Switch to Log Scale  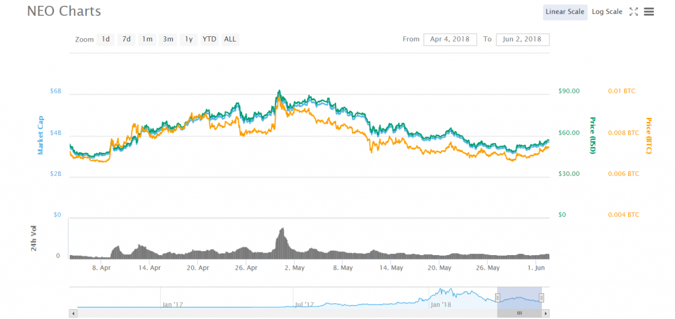607,12
